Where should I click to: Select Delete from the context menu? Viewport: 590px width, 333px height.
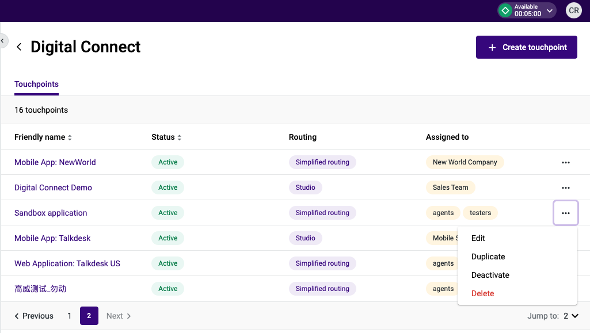482,293
